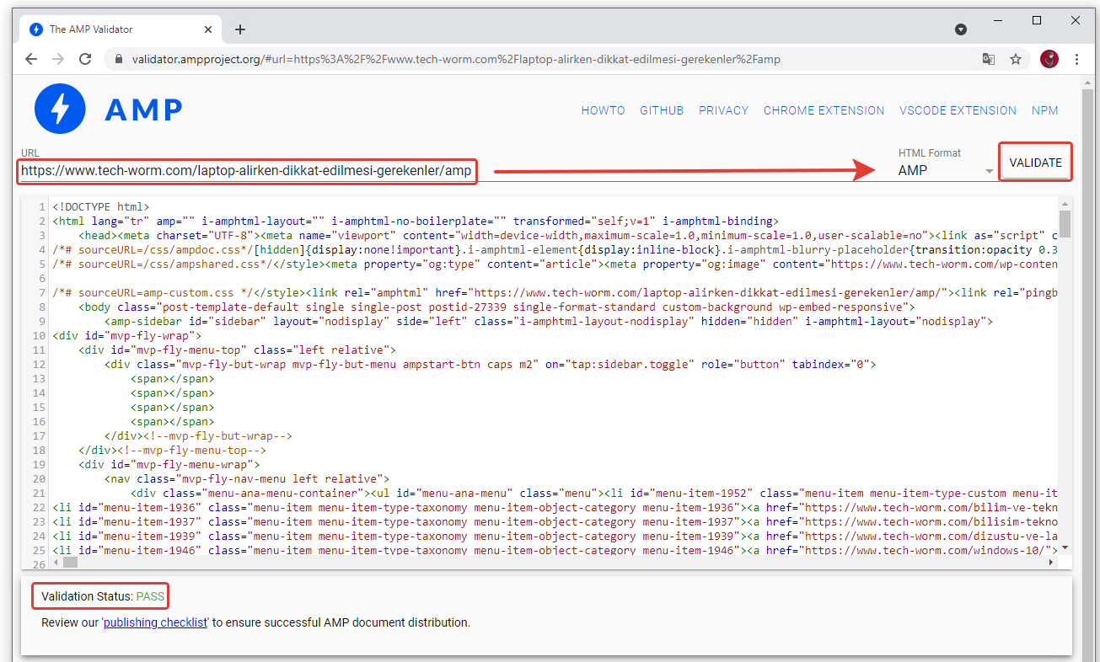Open new tab with plus icon
Viewport: 1100px width, 662px height.
click(x=240, y=29)
